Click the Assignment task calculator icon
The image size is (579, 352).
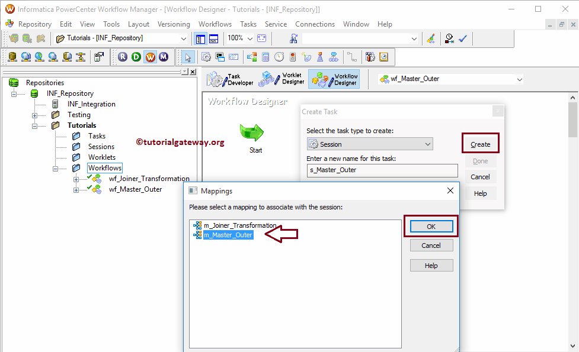point(265,57)
